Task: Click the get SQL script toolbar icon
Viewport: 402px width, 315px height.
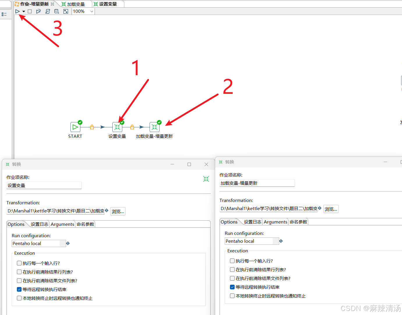Action: (48, 11)
